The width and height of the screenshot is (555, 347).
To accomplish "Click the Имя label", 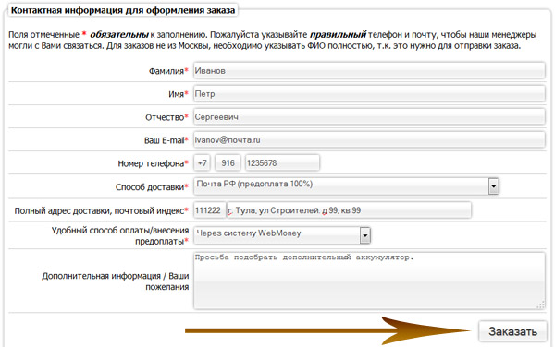I will tap(178, 94).
